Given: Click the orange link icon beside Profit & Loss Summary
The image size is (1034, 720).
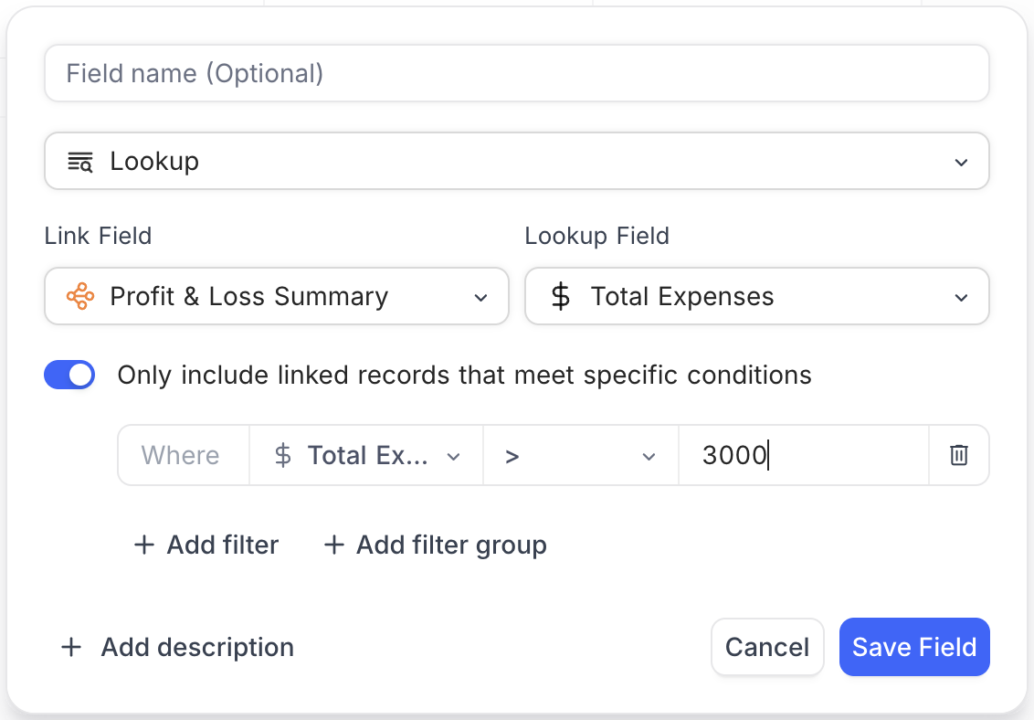Looking at the screenshot, I should pos(81,296).
